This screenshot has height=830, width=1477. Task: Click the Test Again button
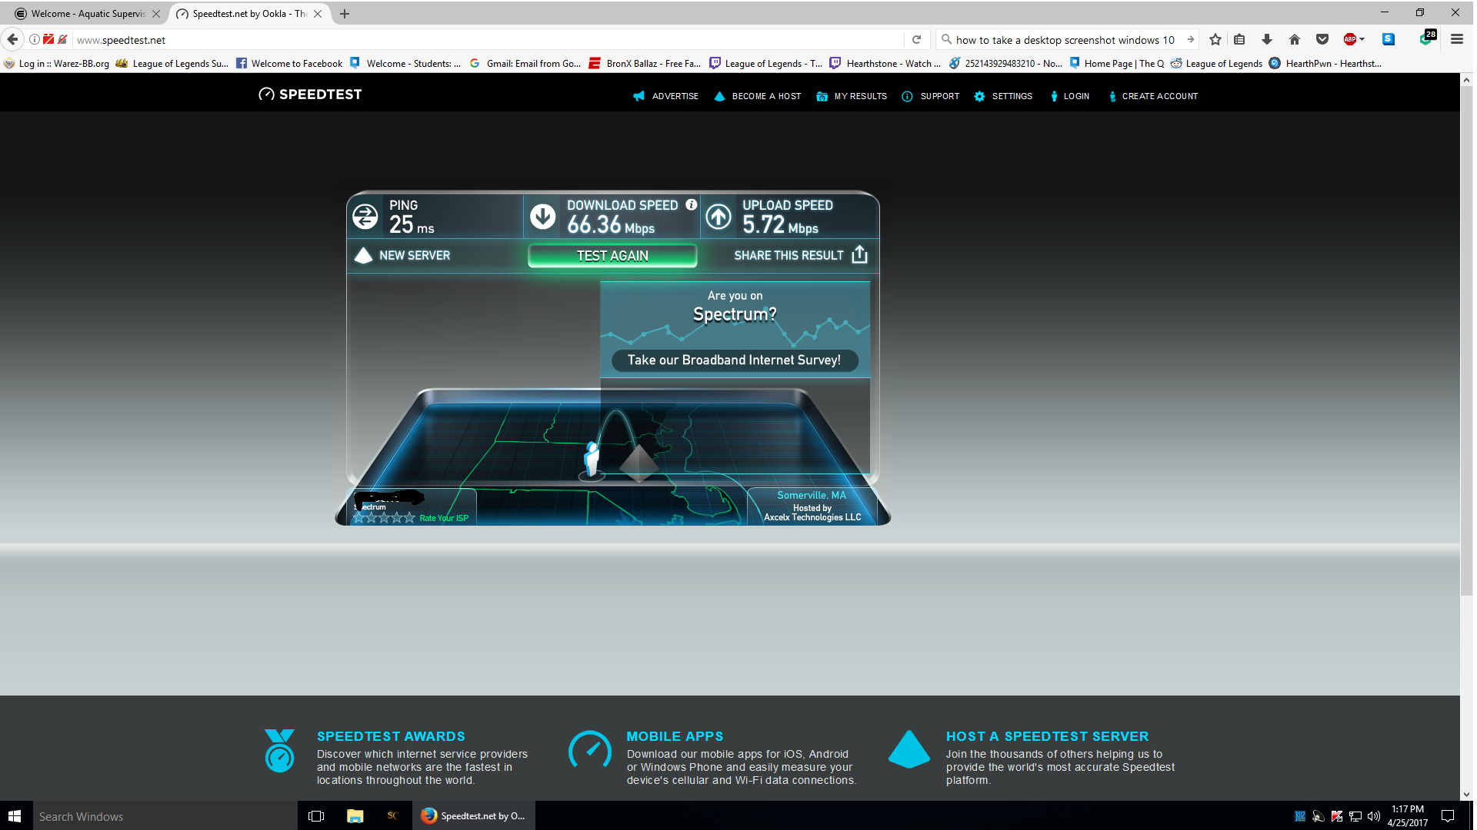[612, 256]
